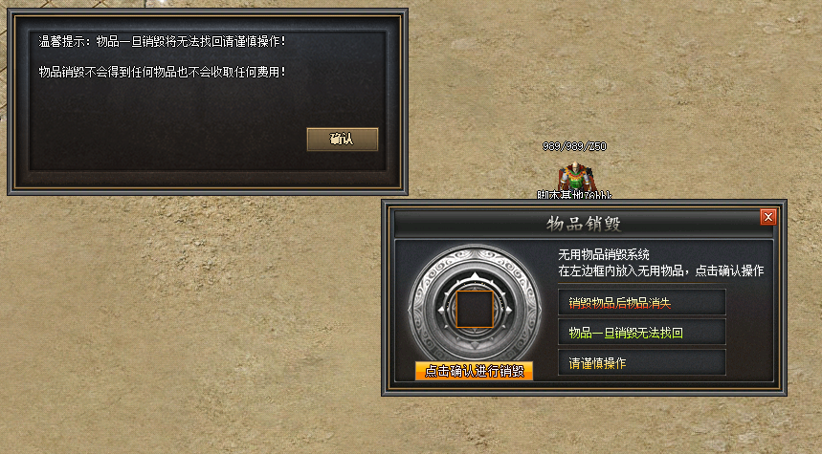822x454 pixels.
Task: Click the 请谨慎操作 notice row
Action: pos(642,363)
